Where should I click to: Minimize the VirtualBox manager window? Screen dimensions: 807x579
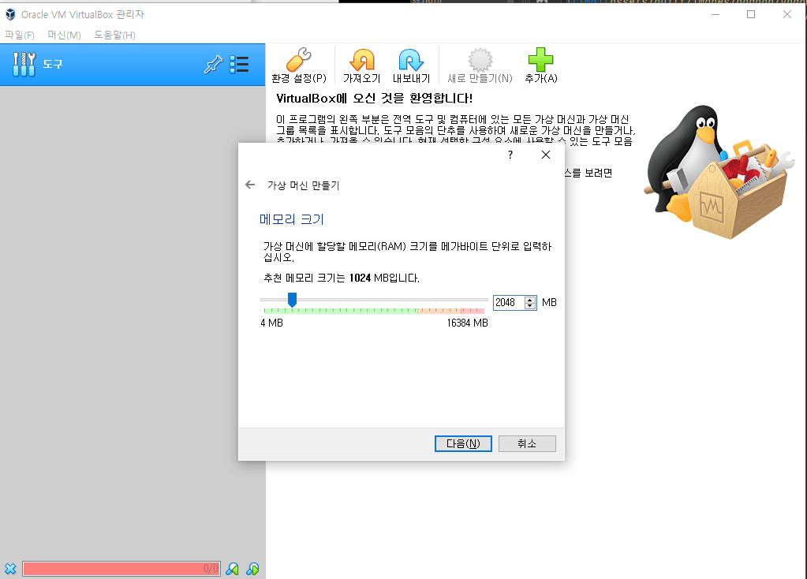point(715,14)
